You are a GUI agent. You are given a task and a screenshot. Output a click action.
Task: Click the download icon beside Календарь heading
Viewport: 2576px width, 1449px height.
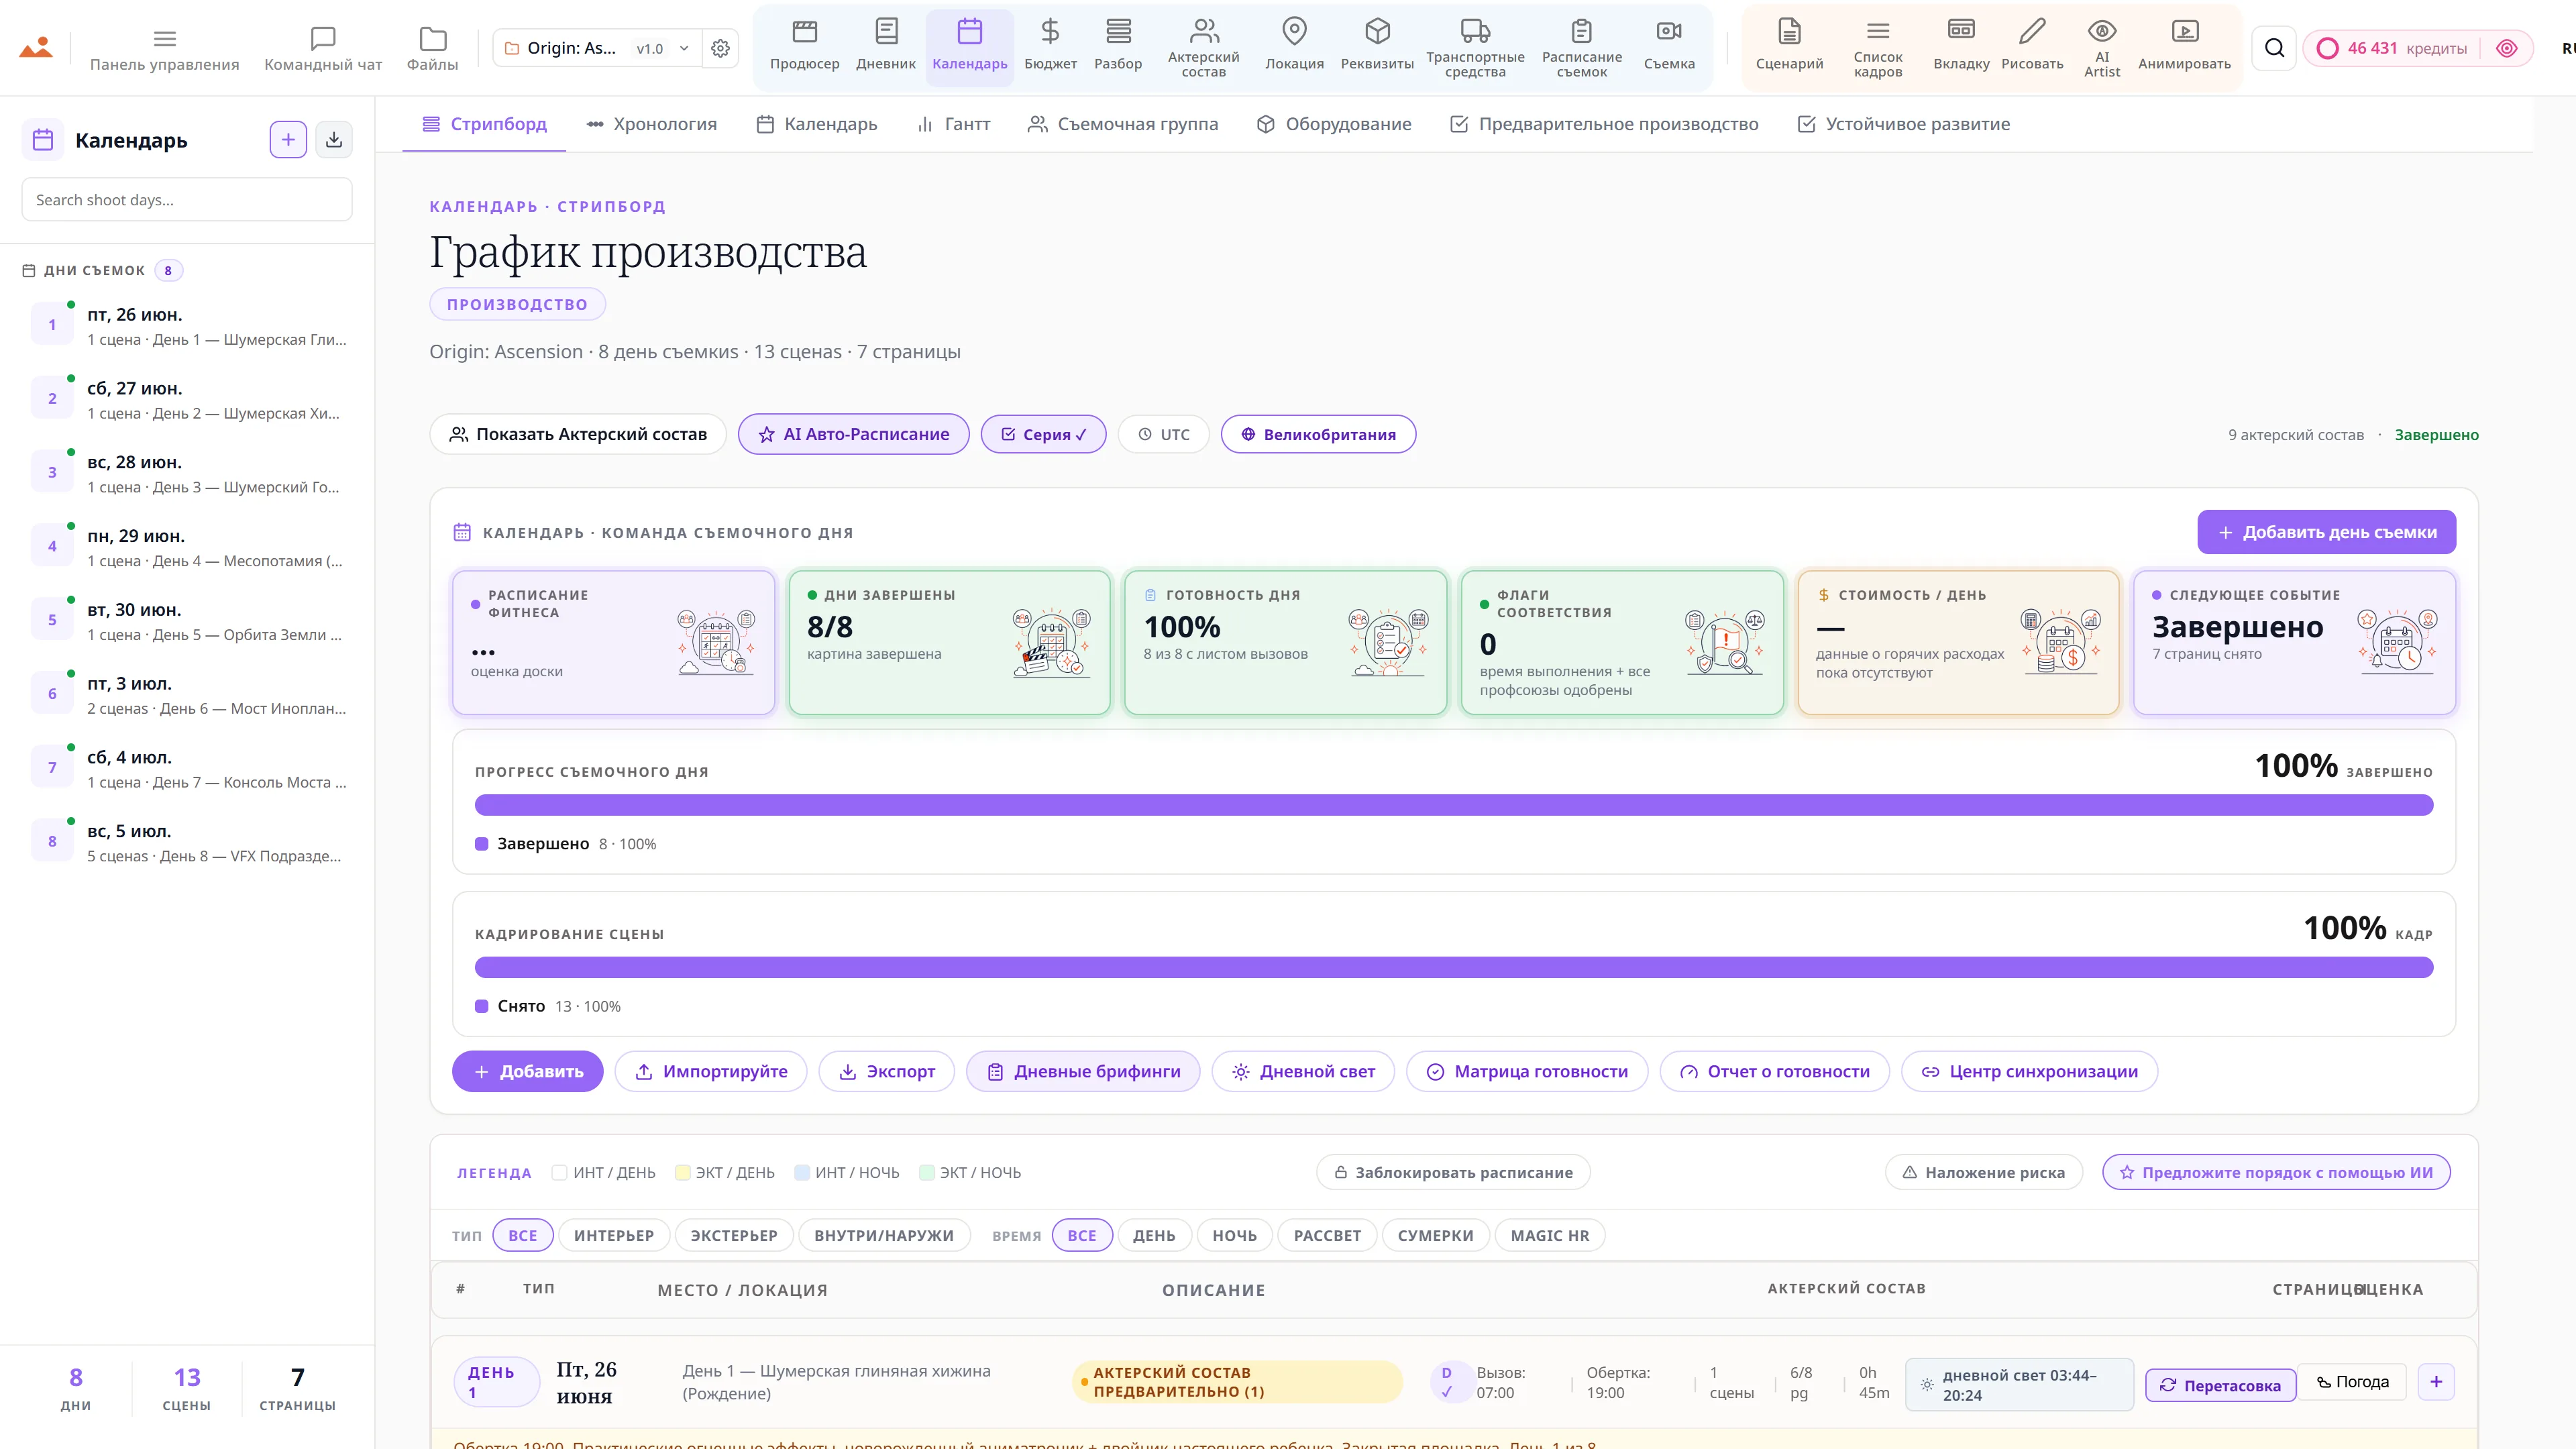(334, 139)
